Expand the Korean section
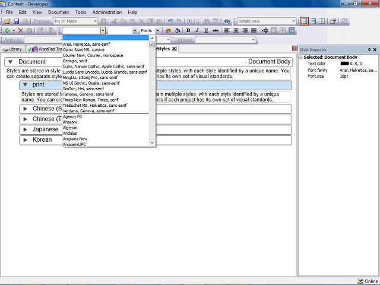 (25, 140)
